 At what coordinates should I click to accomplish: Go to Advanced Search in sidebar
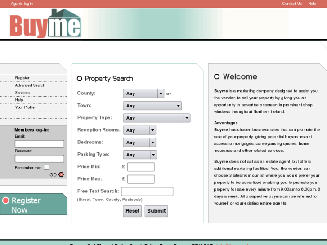(x=30, y=85)
